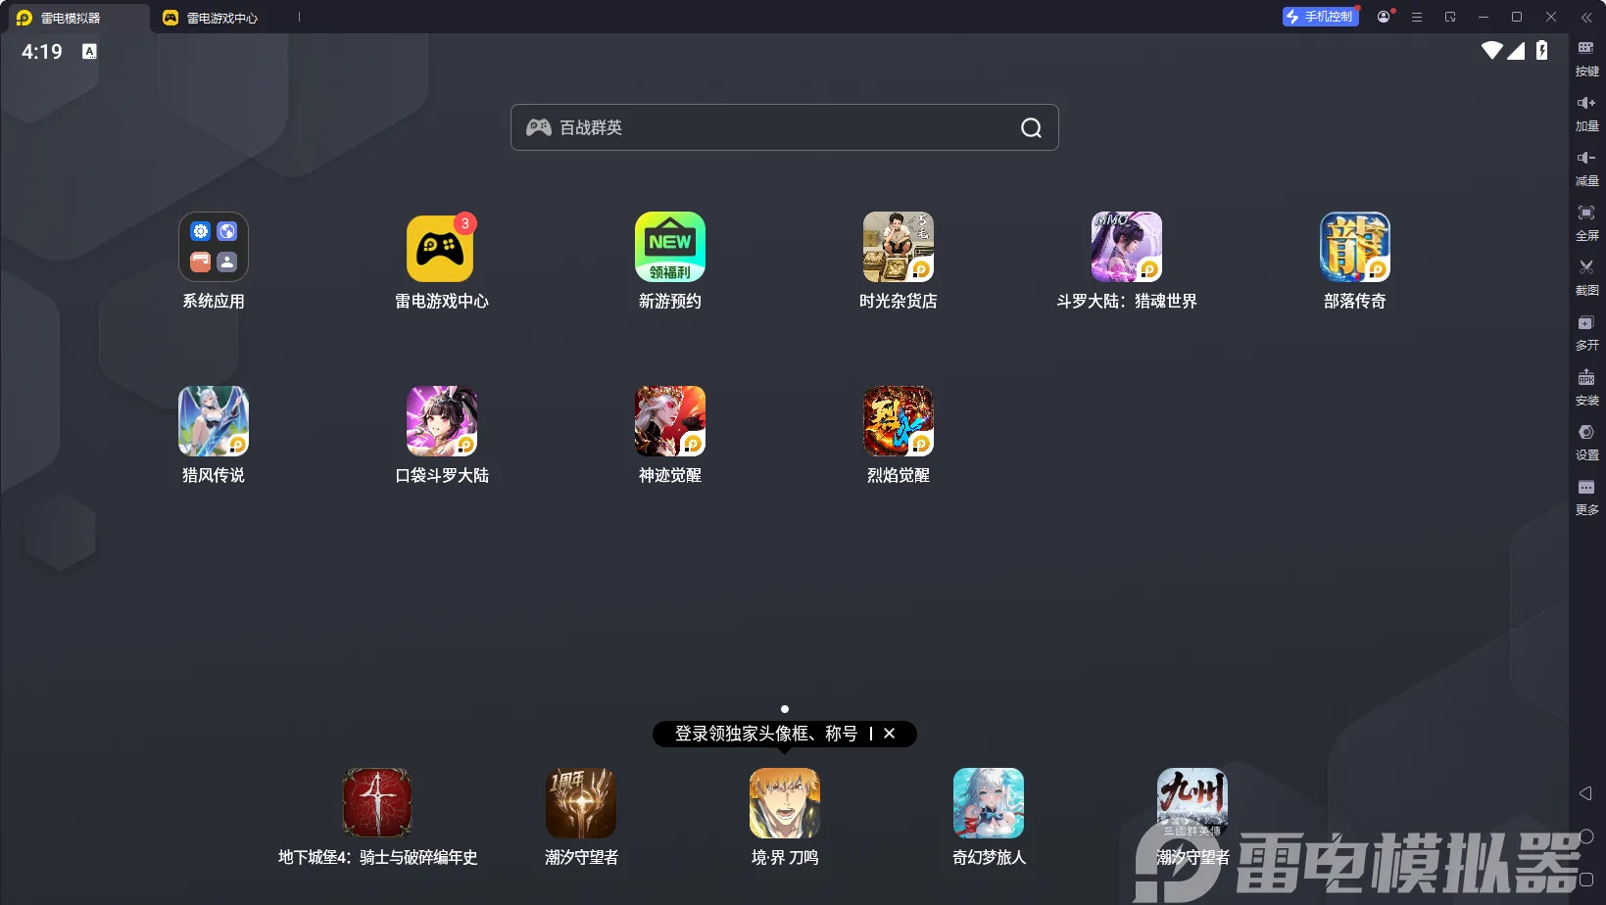Open 地下城堡4: 骑士与破碎编年史 in the dock
This screenshot has width=1606, height=905.
377,803
